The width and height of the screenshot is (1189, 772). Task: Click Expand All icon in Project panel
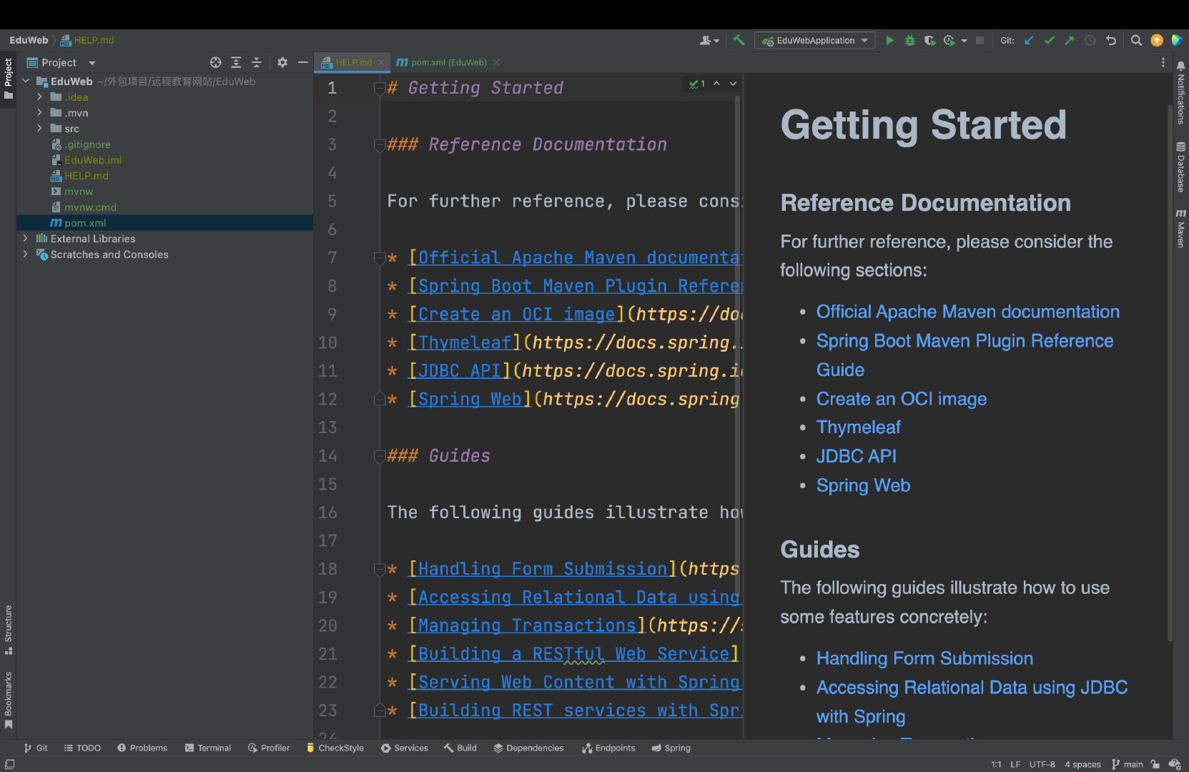click(x=236, y=63)
